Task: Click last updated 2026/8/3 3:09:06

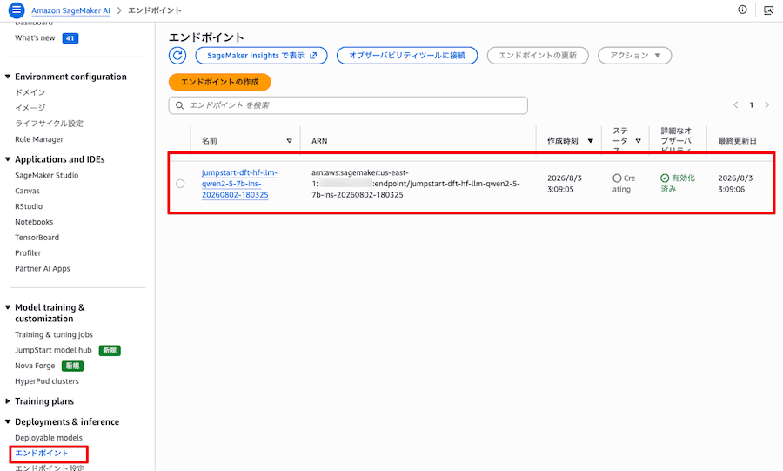Action: pos(735,184)
